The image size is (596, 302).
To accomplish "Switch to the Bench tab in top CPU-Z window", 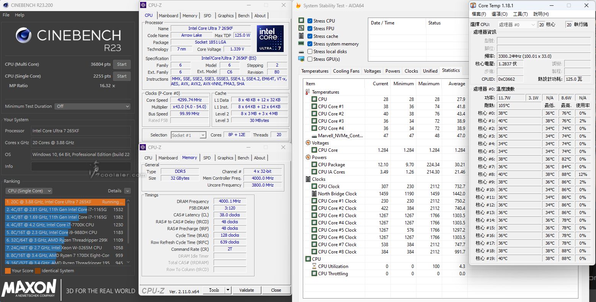I will tap(244, 16).
